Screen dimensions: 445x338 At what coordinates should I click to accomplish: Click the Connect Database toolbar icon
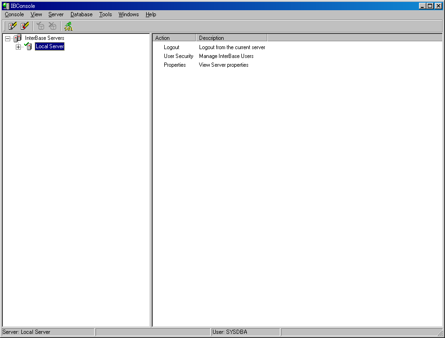coord(40,26)
